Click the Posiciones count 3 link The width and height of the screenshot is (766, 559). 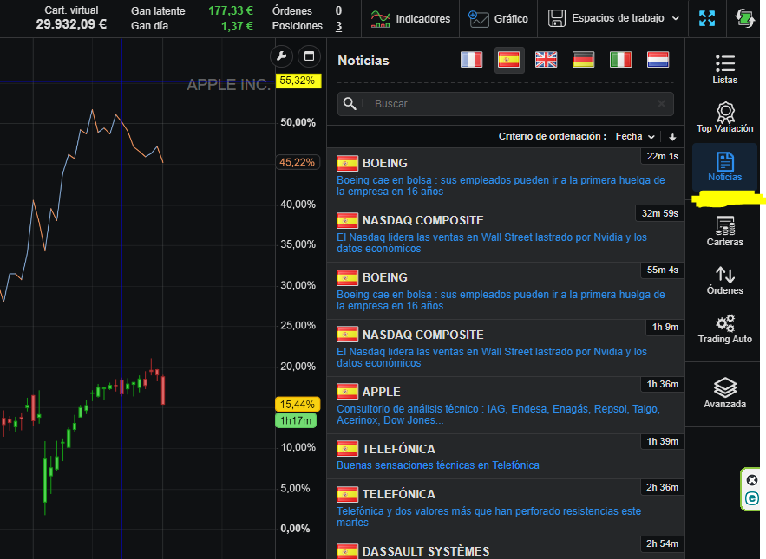click(338, 26)
